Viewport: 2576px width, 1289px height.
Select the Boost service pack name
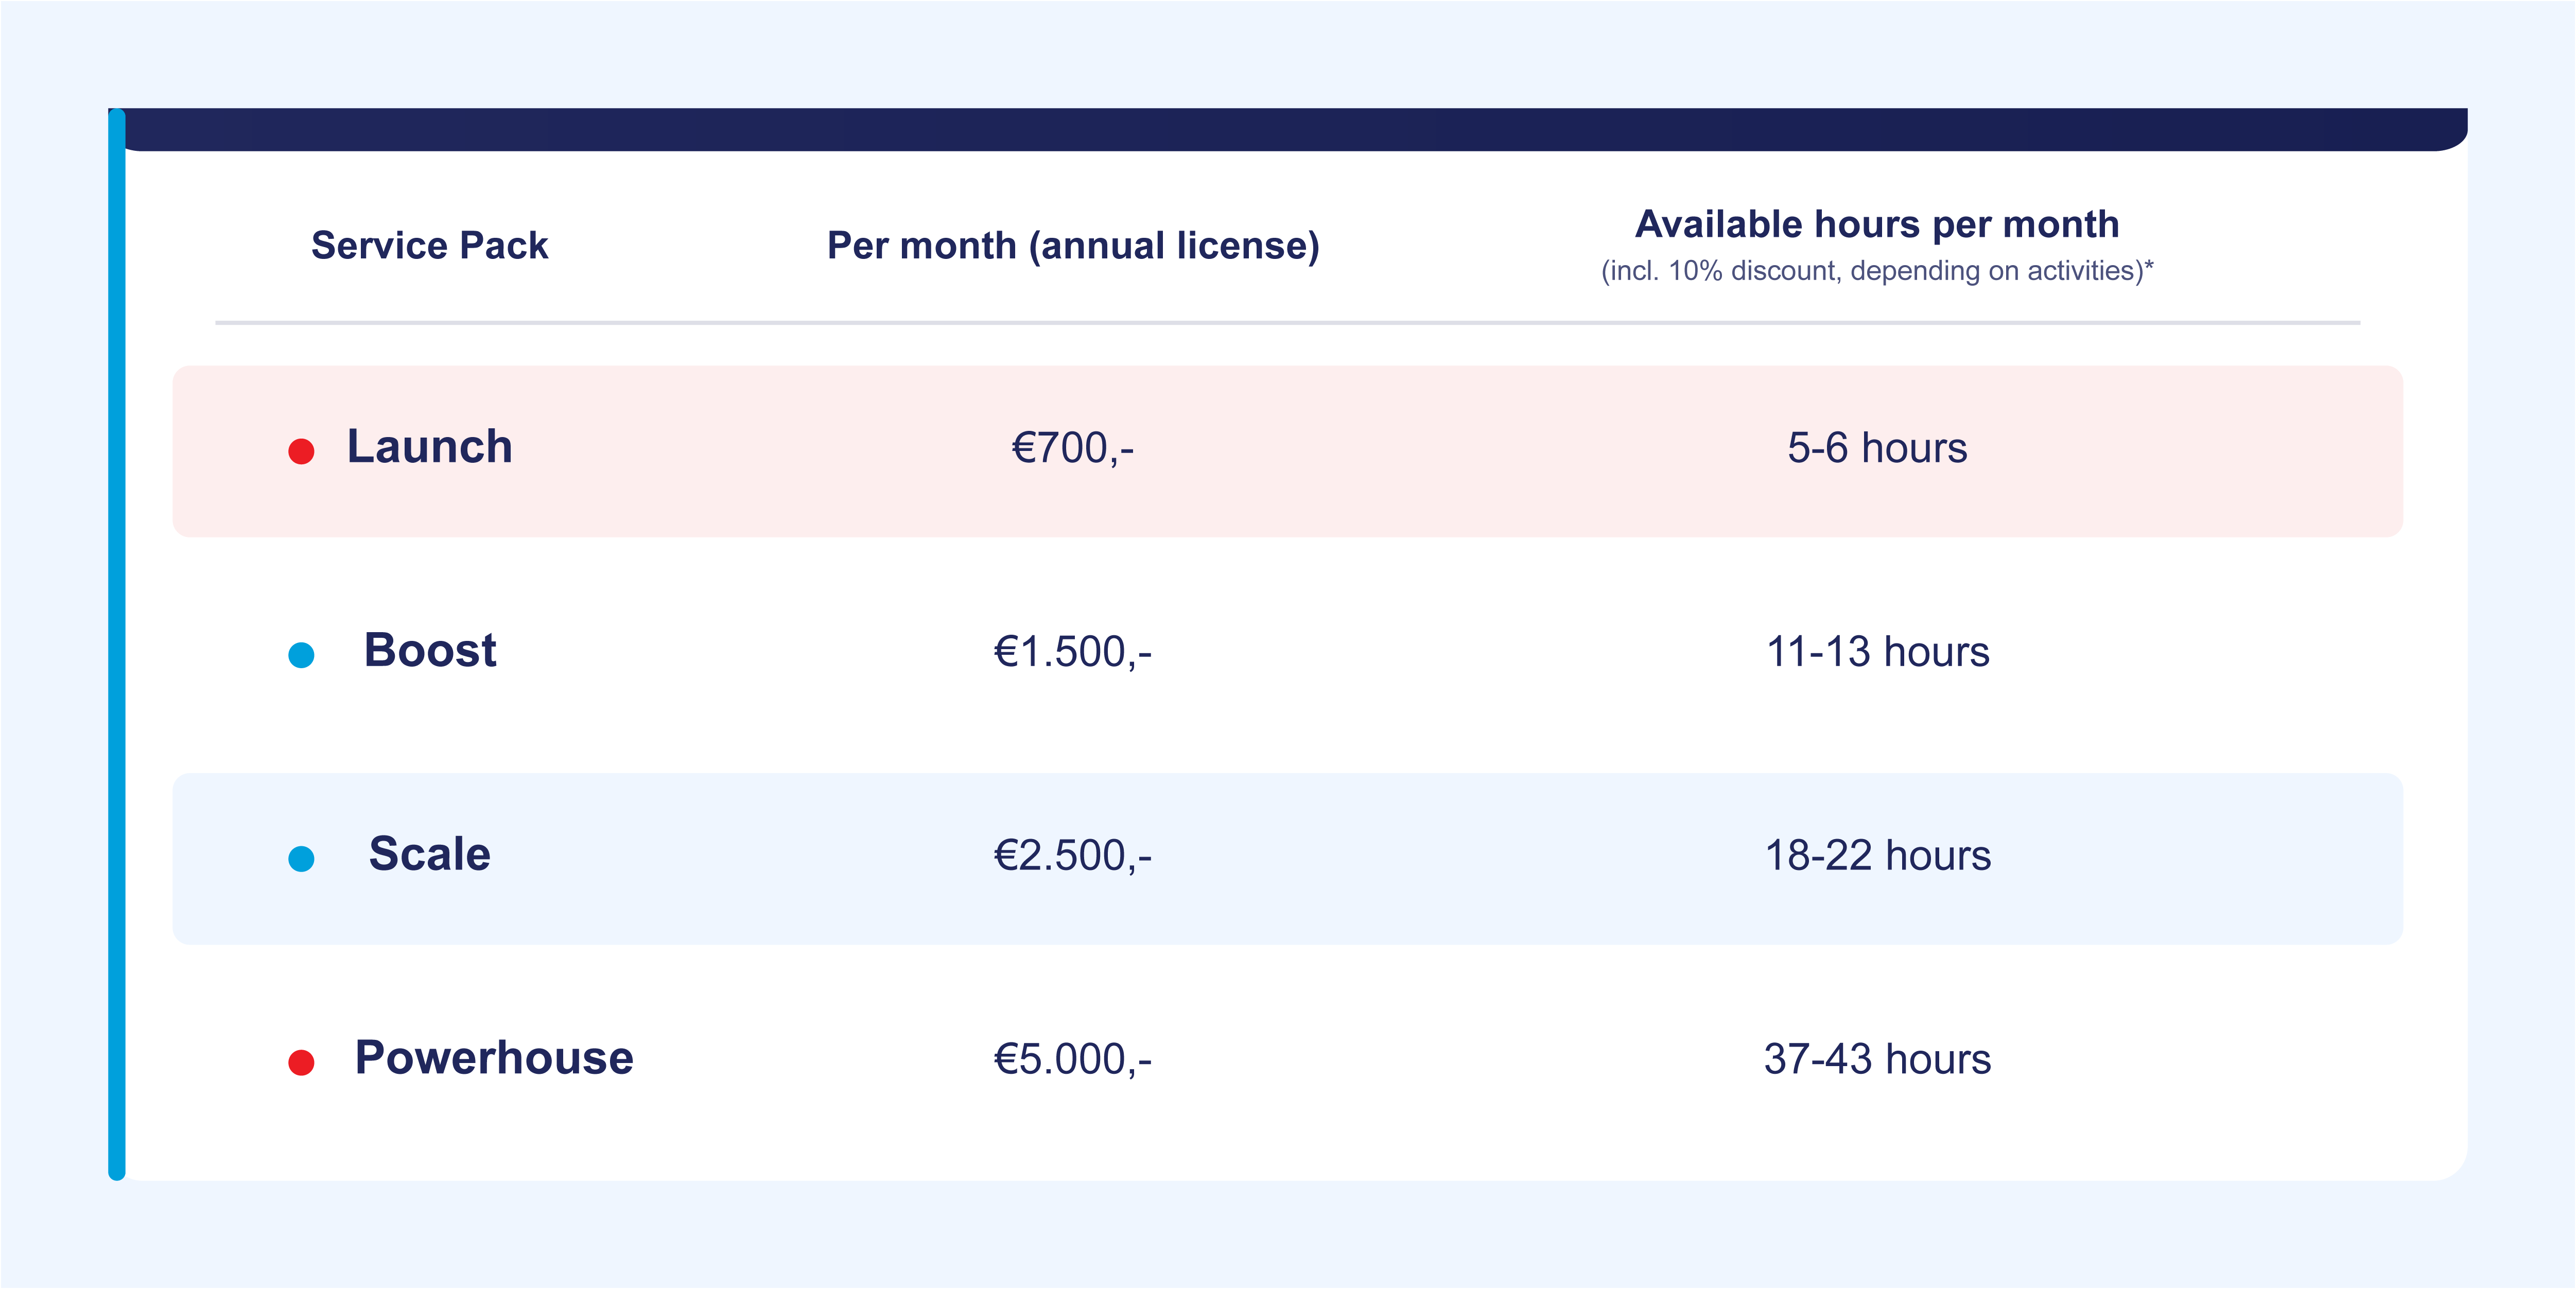tap(430, 650)
